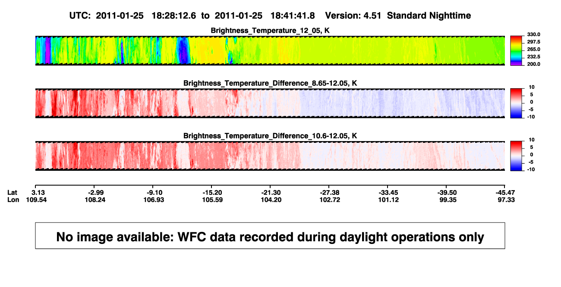Click the Lon axis label
Image resolution: width=561 pixels, height=287 pixels.
(13, 200)
